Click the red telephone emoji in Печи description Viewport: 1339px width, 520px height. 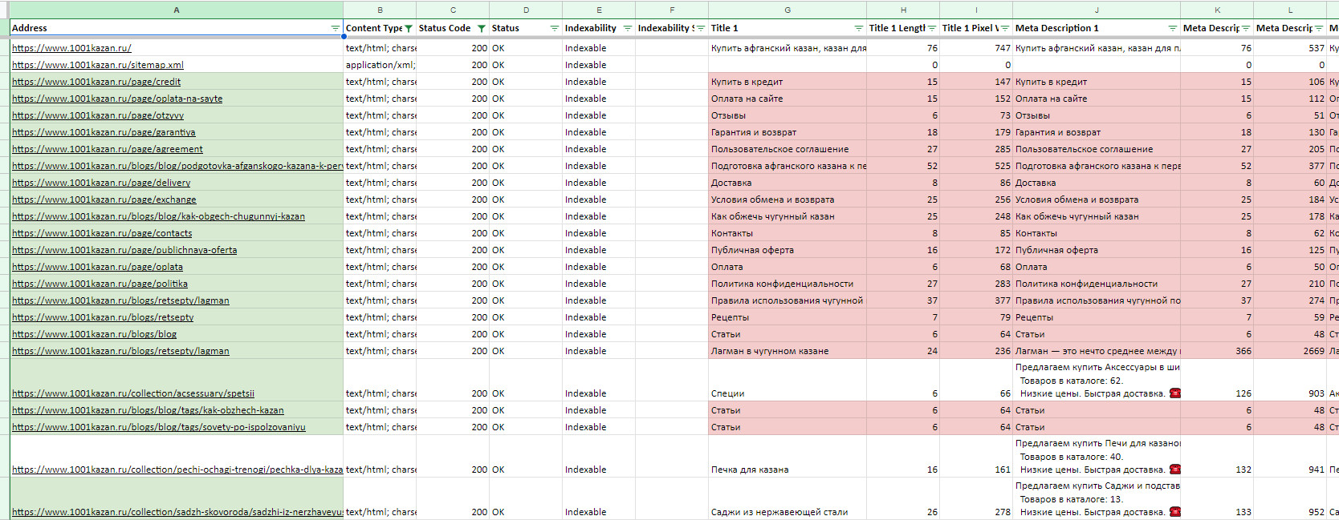click(1174, 470)
